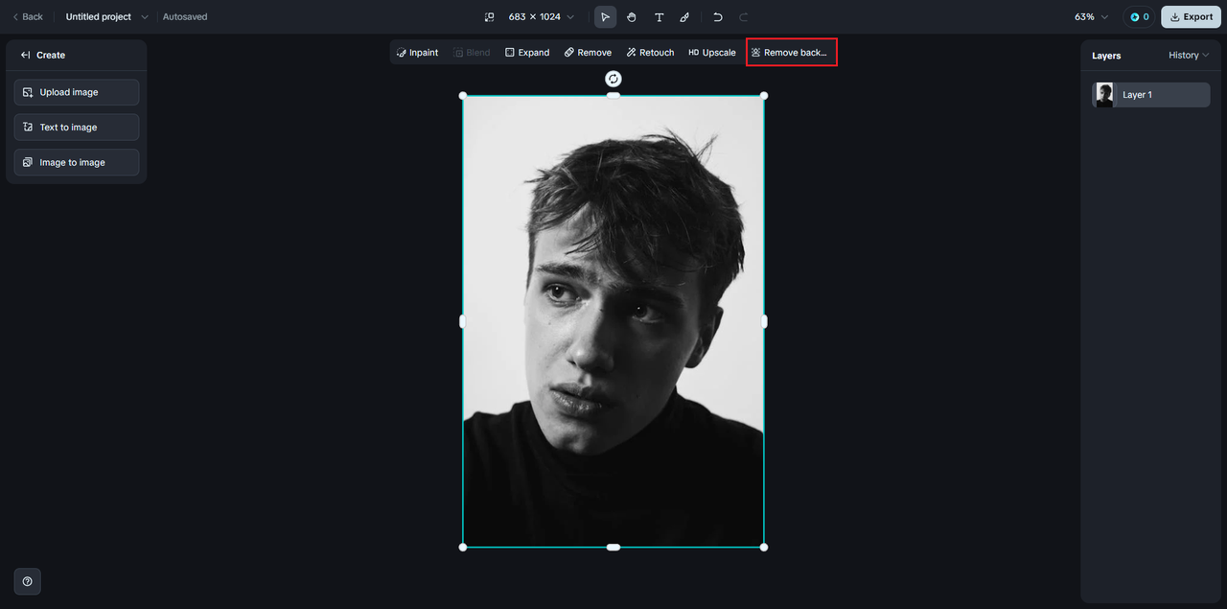
Task: Choose Upload image
Action: (77, 92)
